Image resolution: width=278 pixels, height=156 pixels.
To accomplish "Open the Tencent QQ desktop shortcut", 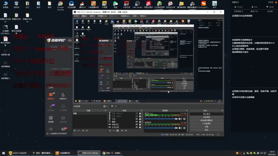I will [82, 5].
